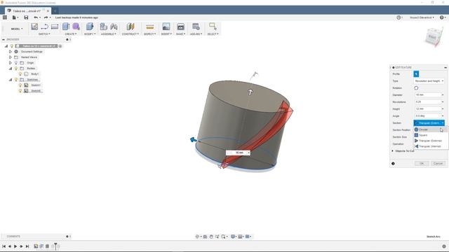
Task: Choose Square from the Section list
Action: [430, 135]
